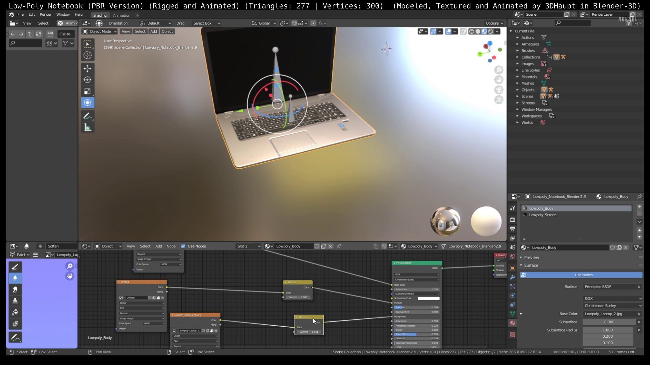Select the Scale tool icon
Screen dimensions: 650x365
pyautogui.click(x=87, y=91)
